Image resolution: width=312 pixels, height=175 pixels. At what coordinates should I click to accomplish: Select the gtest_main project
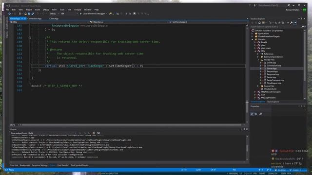266,48
